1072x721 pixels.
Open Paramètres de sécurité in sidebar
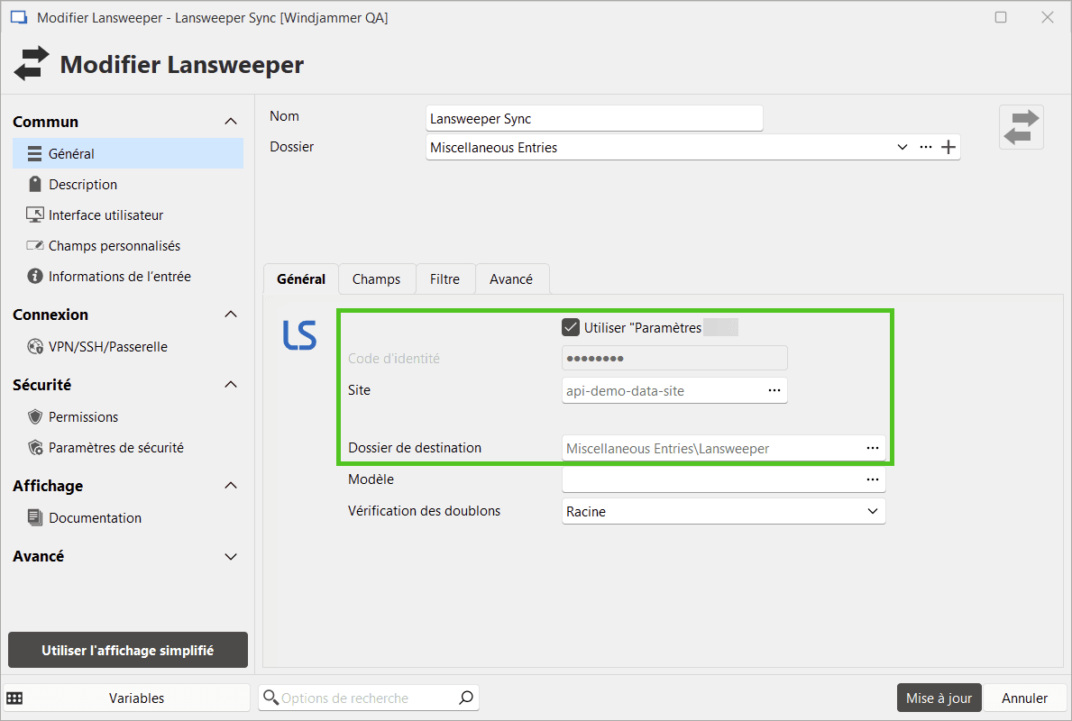[x=115, y=448]
